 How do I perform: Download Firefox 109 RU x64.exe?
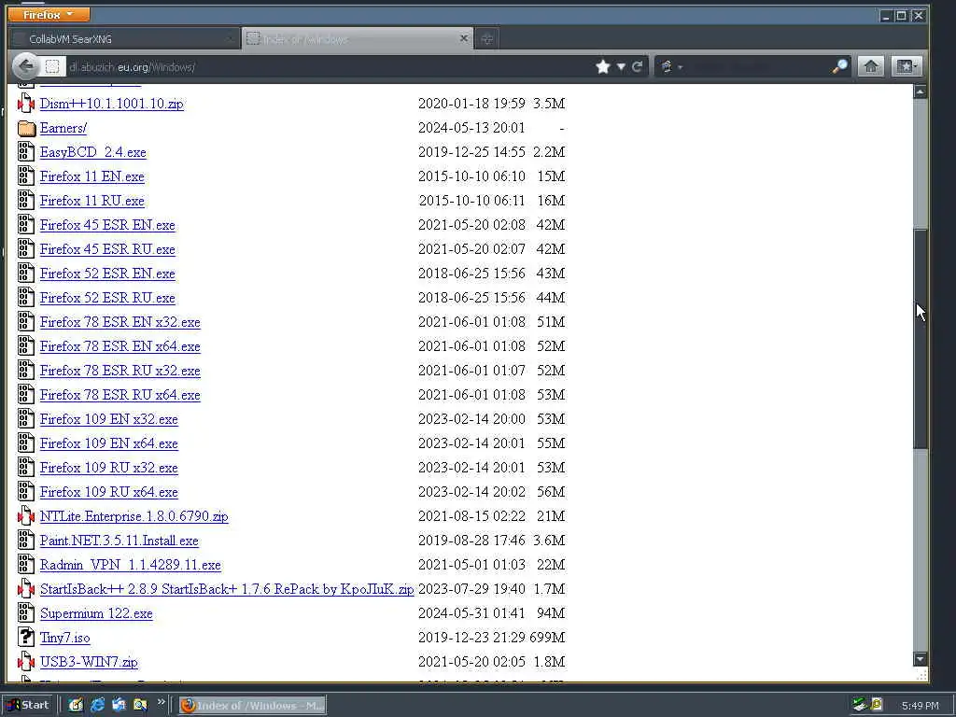pos(109,492)
